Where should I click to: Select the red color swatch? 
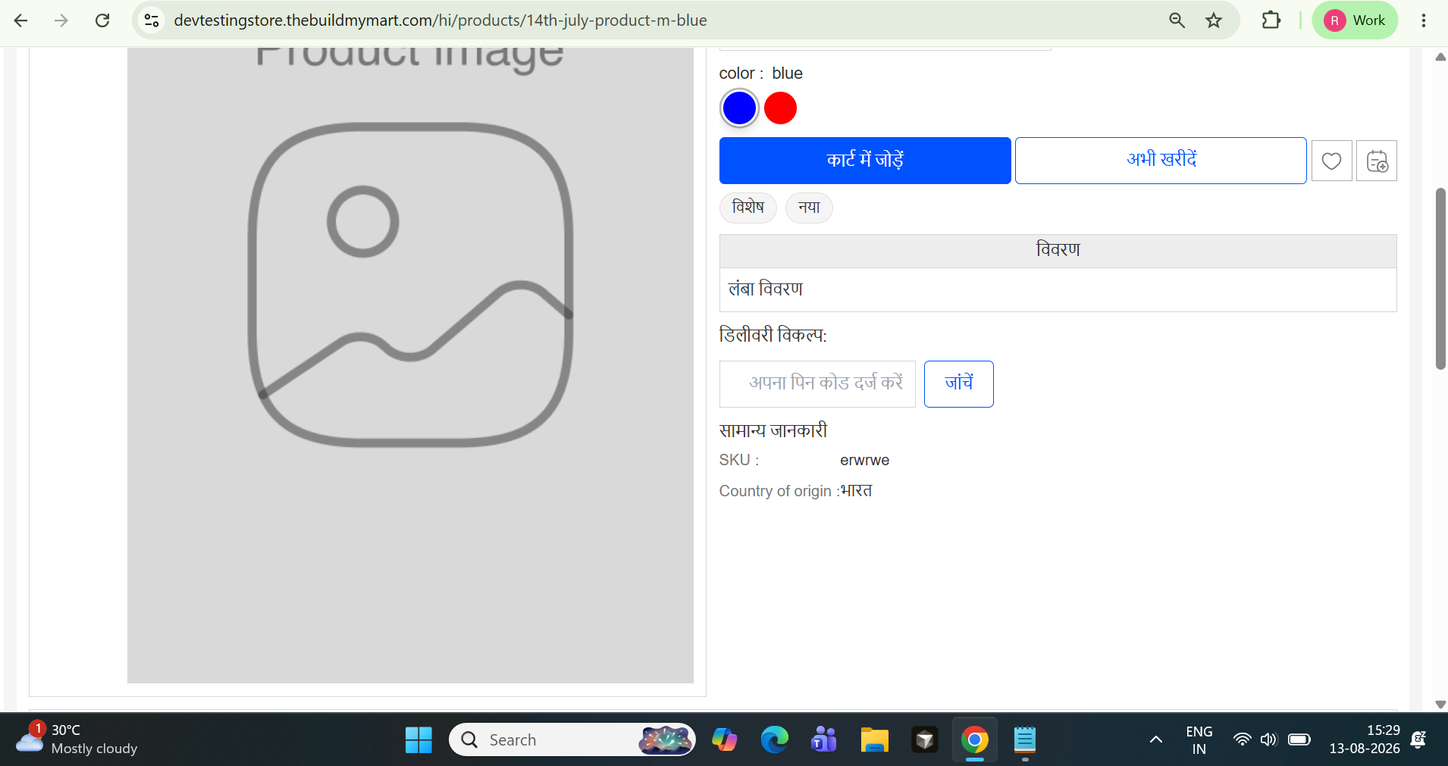coord(780,108)
